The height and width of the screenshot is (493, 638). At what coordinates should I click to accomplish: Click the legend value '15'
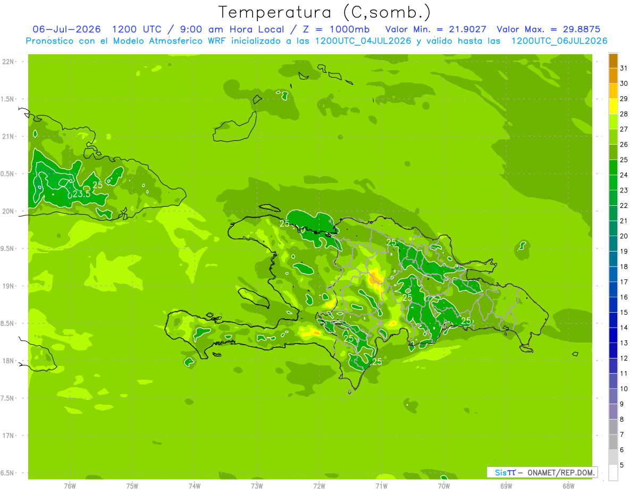[624, 312]
